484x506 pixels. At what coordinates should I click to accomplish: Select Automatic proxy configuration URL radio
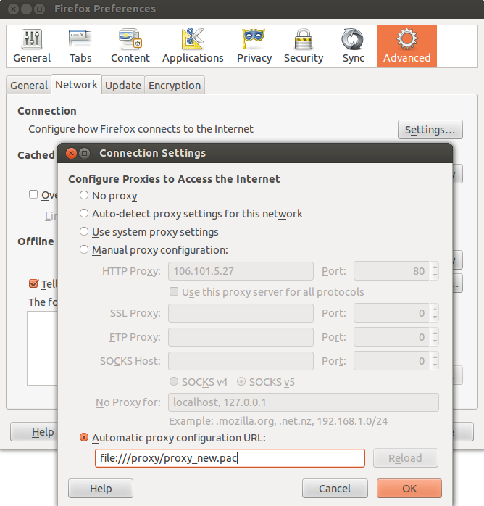tap(84, 437)
